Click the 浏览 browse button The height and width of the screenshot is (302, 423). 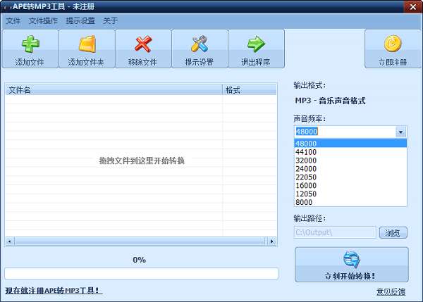point(393,232)
